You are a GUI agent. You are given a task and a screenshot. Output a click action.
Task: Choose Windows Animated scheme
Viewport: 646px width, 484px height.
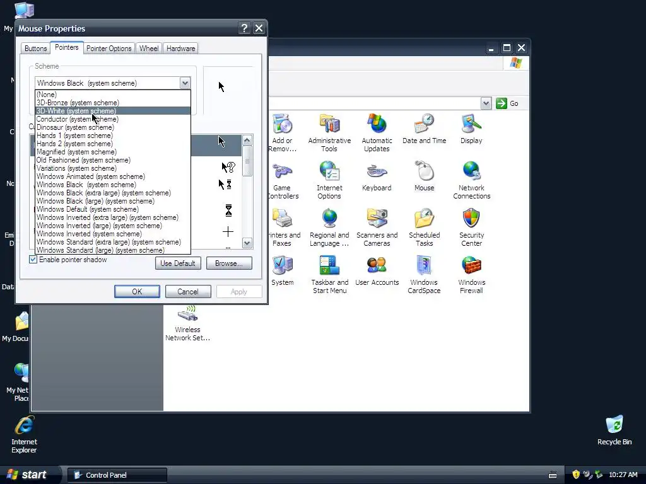(113, 176)
